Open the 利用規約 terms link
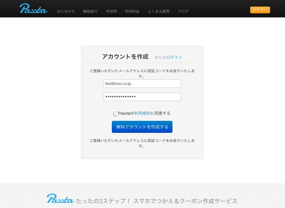This screenshot has height=208, width=285. pos(142,113)
